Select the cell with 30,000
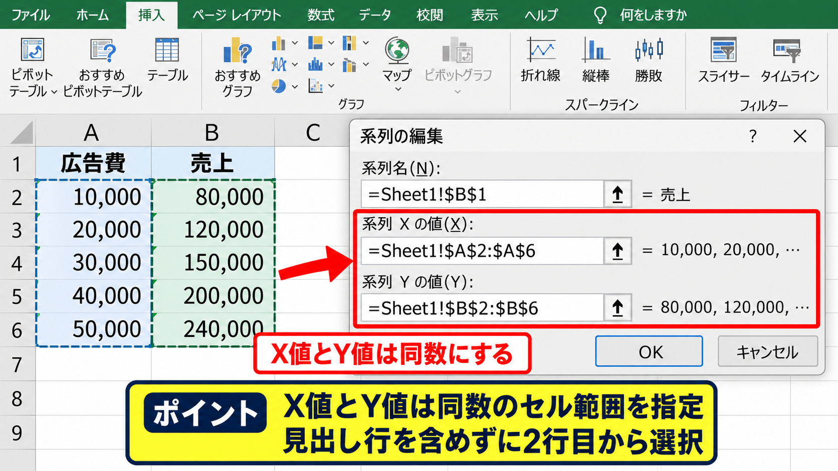The image size is (838, 471). 93,263
